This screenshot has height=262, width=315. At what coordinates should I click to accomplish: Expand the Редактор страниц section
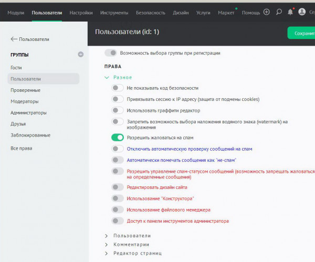(107, 253)
